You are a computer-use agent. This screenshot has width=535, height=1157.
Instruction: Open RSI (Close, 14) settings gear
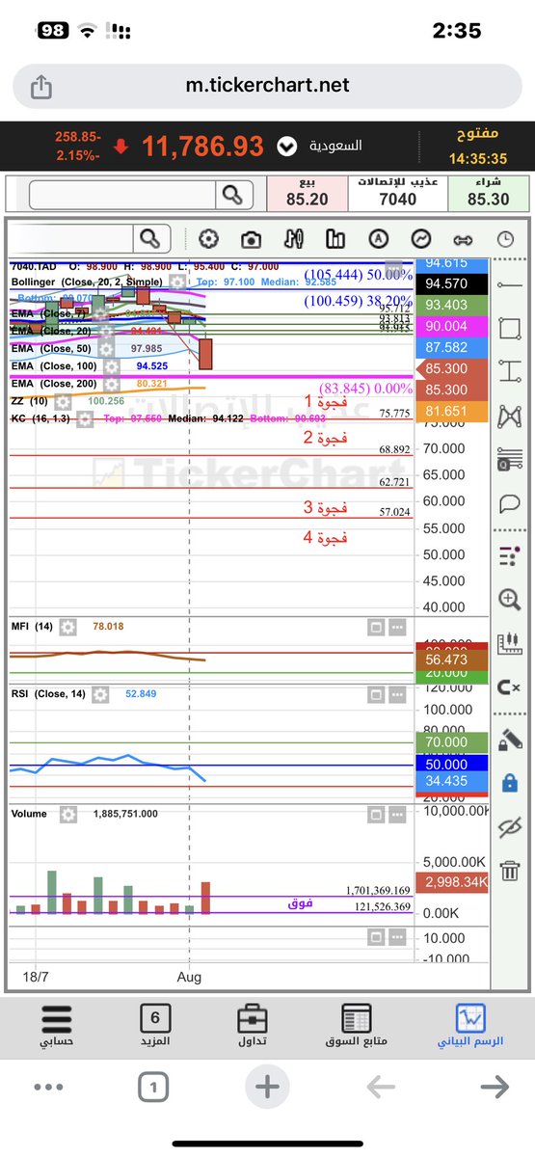pyautogui.click(x=102, y=694)
